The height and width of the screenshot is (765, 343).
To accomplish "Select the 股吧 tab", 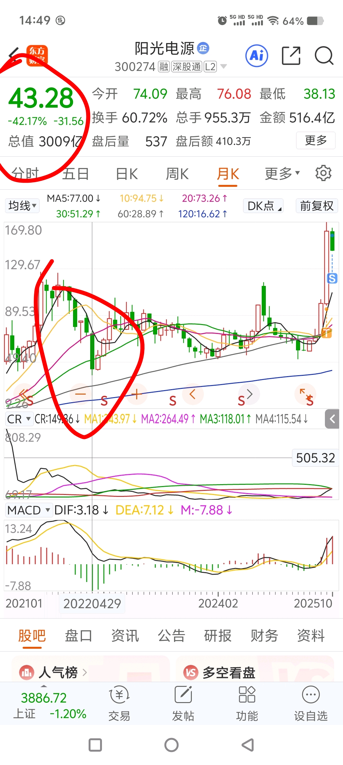I will [x=32, y=636].
